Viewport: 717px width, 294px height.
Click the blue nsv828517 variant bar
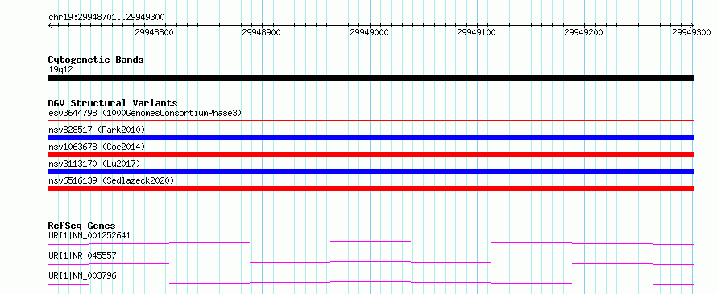pyautogui.click(x=371, y=138)
